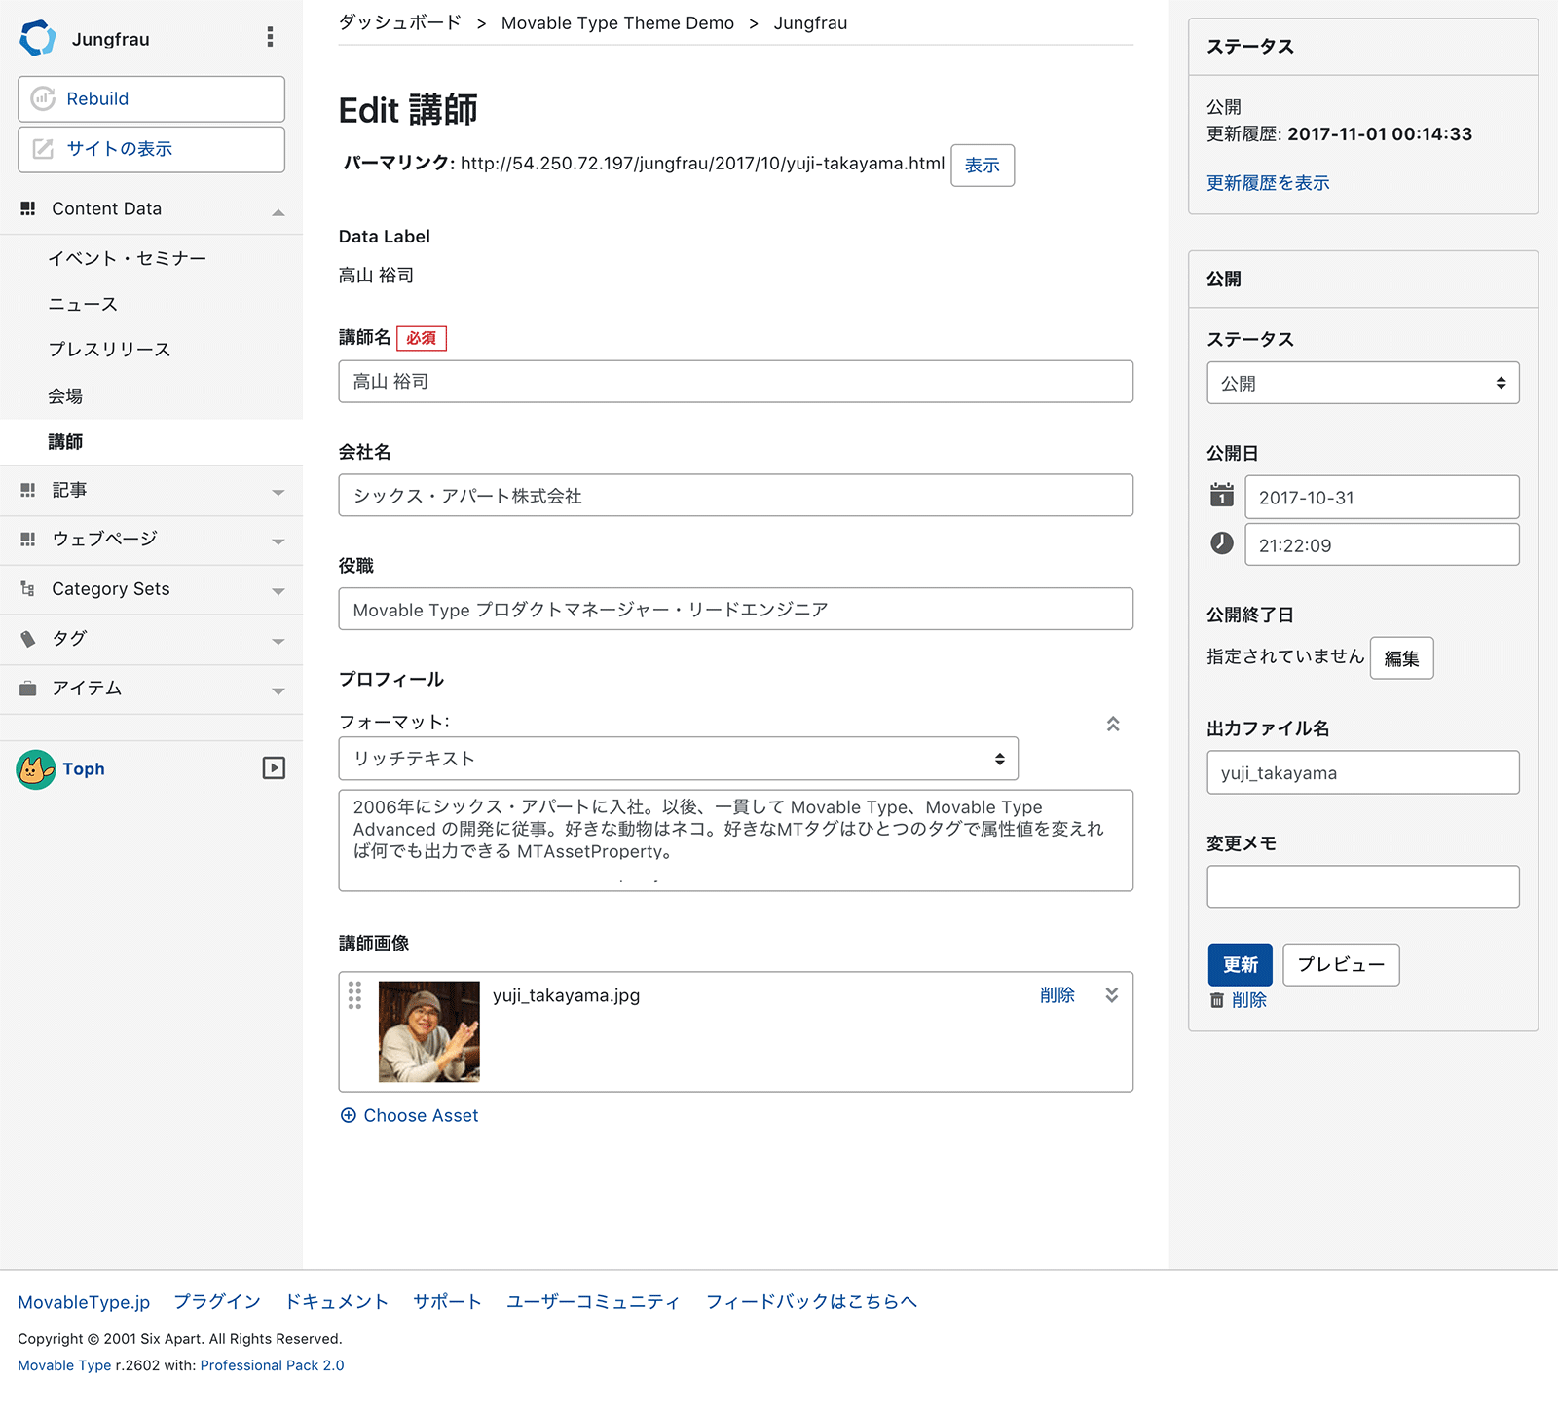Expand the Category Sets menu arrow
1558x1417 pixels.
[x=278, y=591]
